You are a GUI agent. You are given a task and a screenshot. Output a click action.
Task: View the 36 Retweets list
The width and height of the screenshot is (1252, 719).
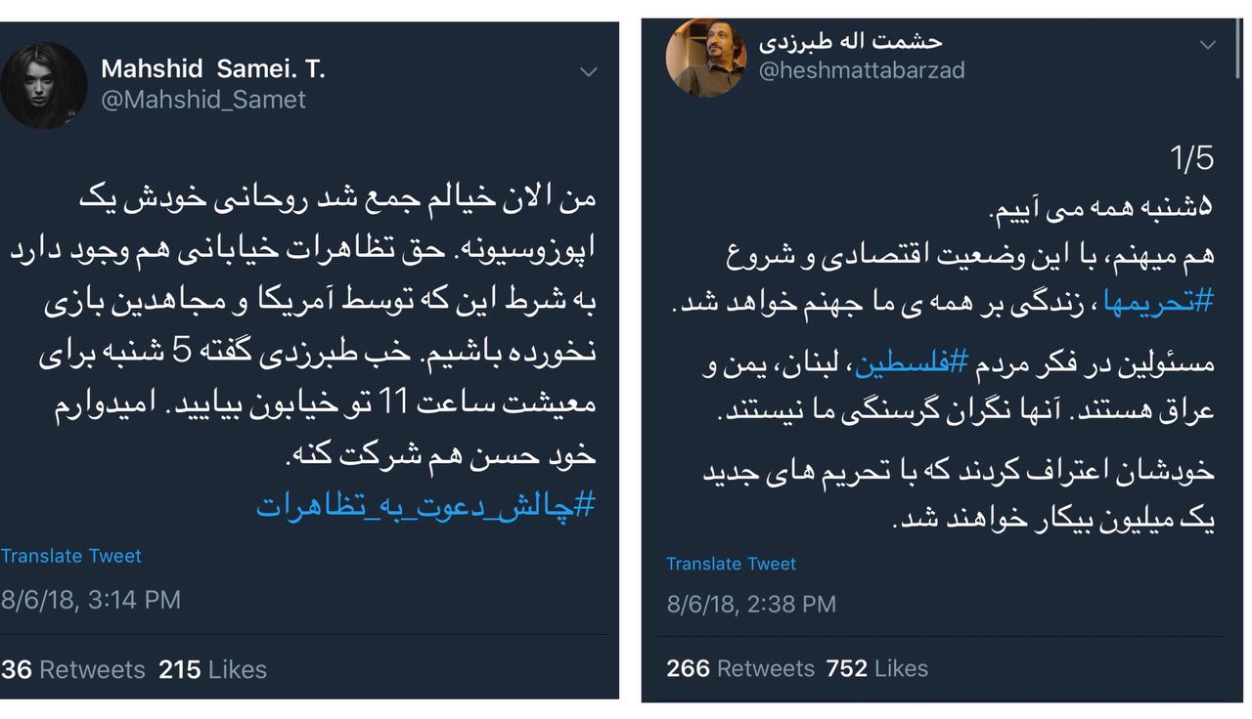[73, 669]
